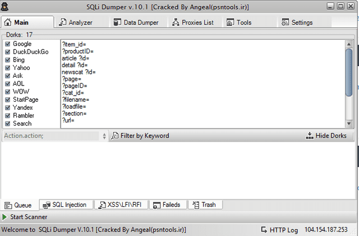Viewport: 359px width, 236px height.
Task: Click the XSS\LFI\RFI tab icon
Action: (102, 205)
